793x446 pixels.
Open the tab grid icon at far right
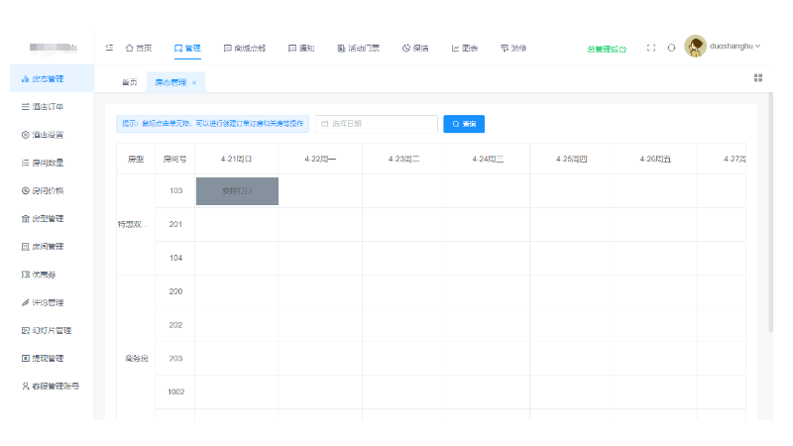[758, 77]
